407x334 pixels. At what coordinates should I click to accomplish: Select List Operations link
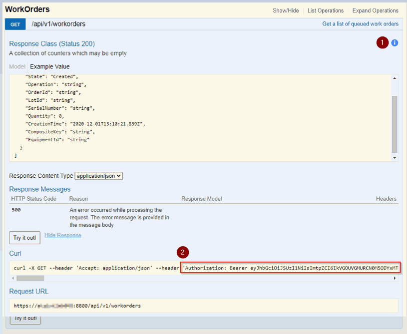click(326, 10)
